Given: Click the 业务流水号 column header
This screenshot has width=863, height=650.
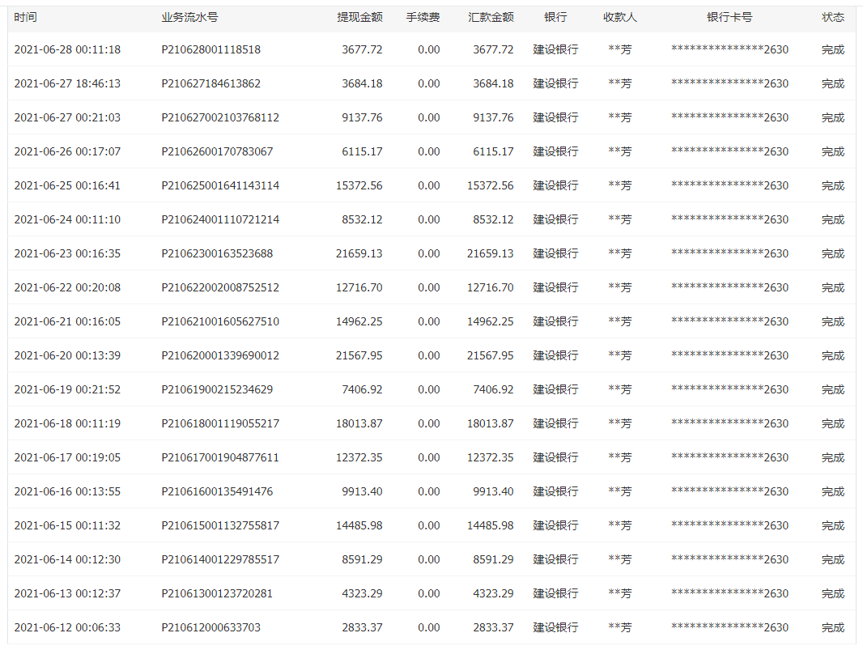Looking at the screenshot, I should 189,17.
